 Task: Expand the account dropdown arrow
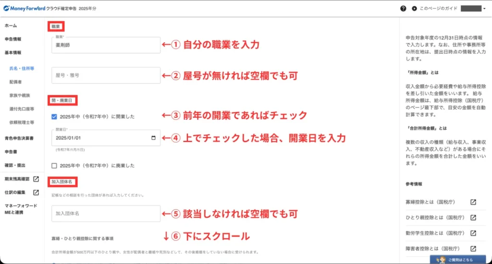point(484,9)
